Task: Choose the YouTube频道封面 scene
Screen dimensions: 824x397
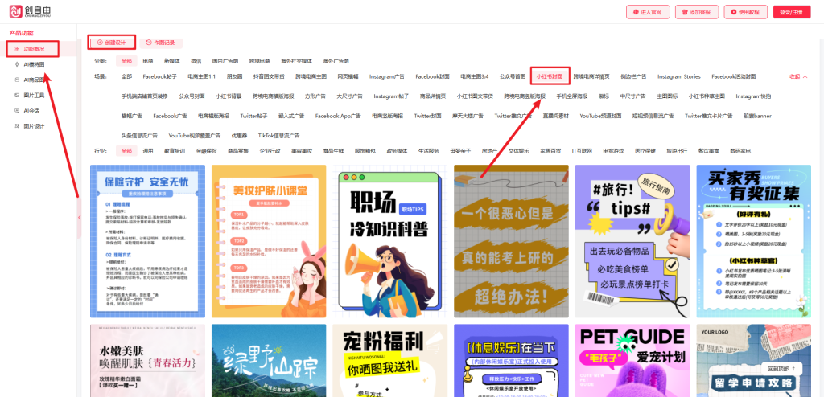Action: coord(600,116)
